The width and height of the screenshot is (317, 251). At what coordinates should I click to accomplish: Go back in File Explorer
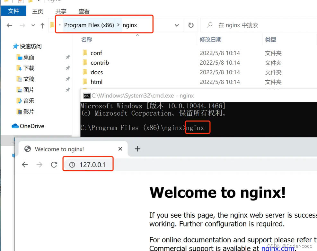point(10,25)
